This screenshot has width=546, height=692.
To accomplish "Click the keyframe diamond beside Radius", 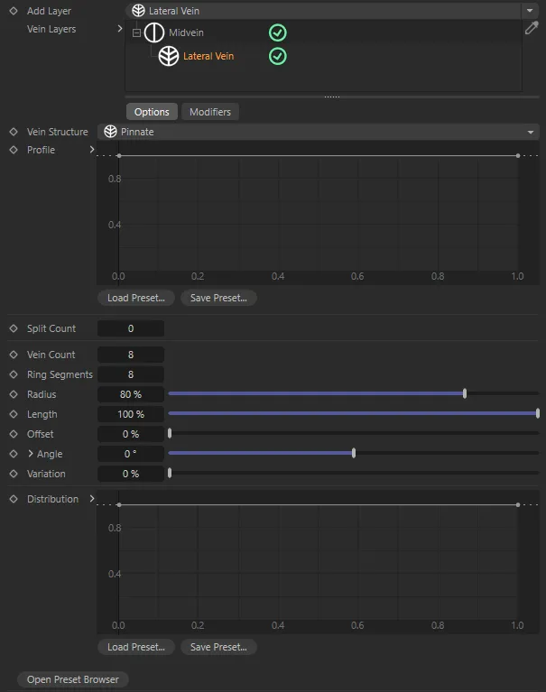I will [x=13, y=394].
